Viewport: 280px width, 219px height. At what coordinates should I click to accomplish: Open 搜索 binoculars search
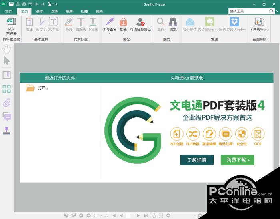(x=173, y=24)
